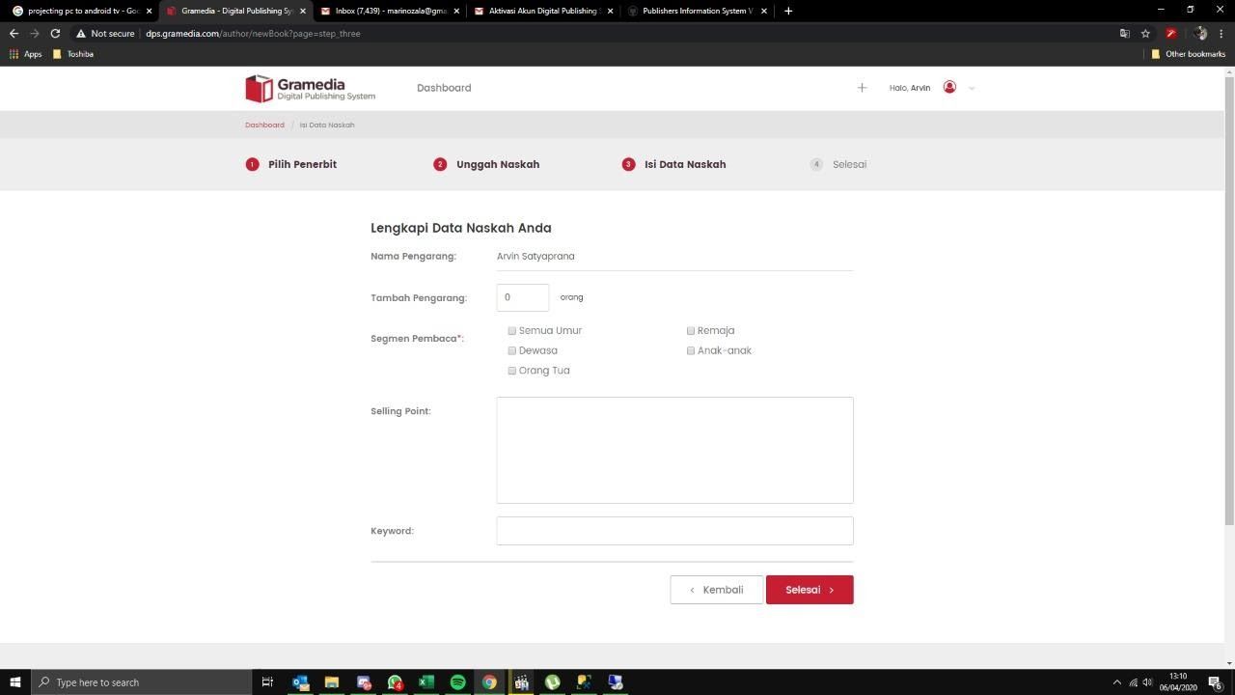The image size is (1235, 695).
Task: Open the Chrome profile avatar
Action: point(1200,33)
